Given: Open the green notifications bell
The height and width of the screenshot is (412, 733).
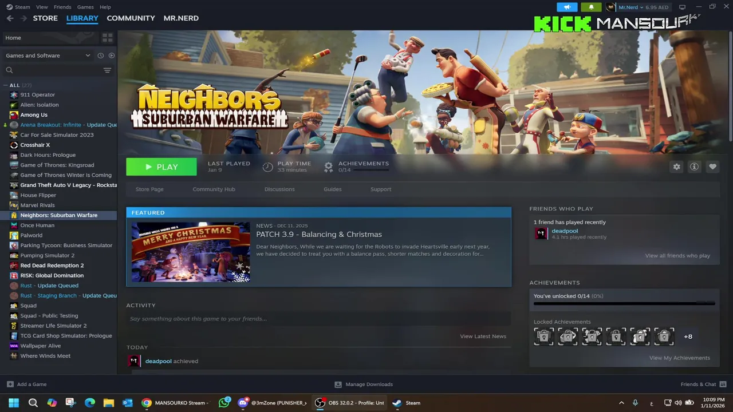Looking at the screenshot, I should [x=591, y=7].
